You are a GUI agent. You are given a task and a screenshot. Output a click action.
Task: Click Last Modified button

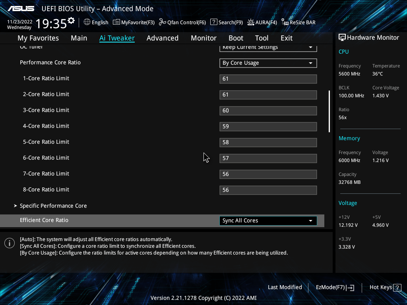[x=285, y=288]
